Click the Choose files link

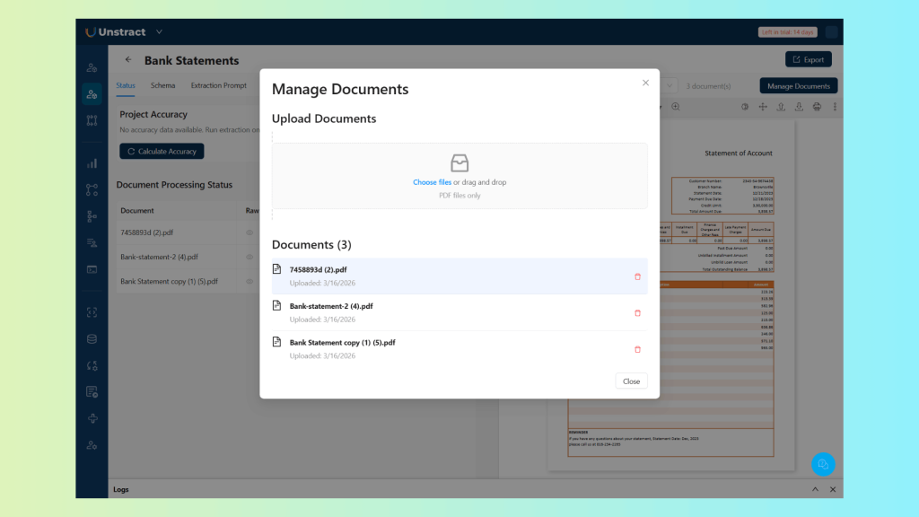(x=432, y=182)
